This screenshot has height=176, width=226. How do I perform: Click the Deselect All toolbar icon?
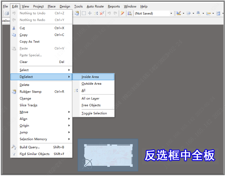(x=96, y=13)
